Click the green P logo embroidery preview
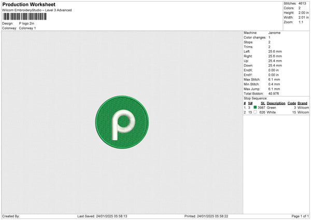311x220 pixels. click(122, 122)
